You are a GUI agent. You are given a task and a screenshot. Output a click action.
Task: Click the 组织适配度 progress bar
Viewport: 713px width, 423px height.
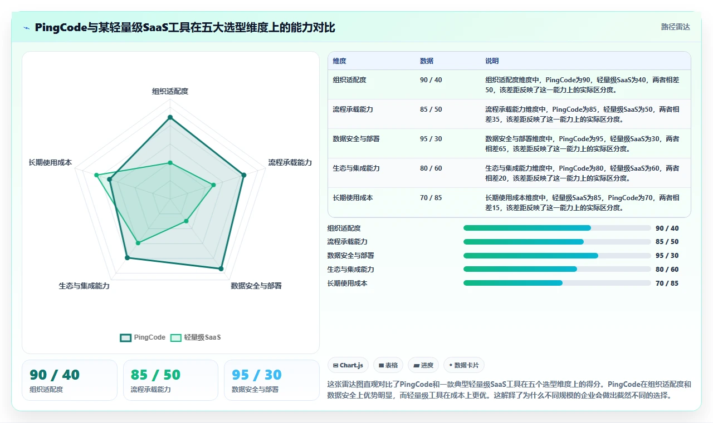557,228
